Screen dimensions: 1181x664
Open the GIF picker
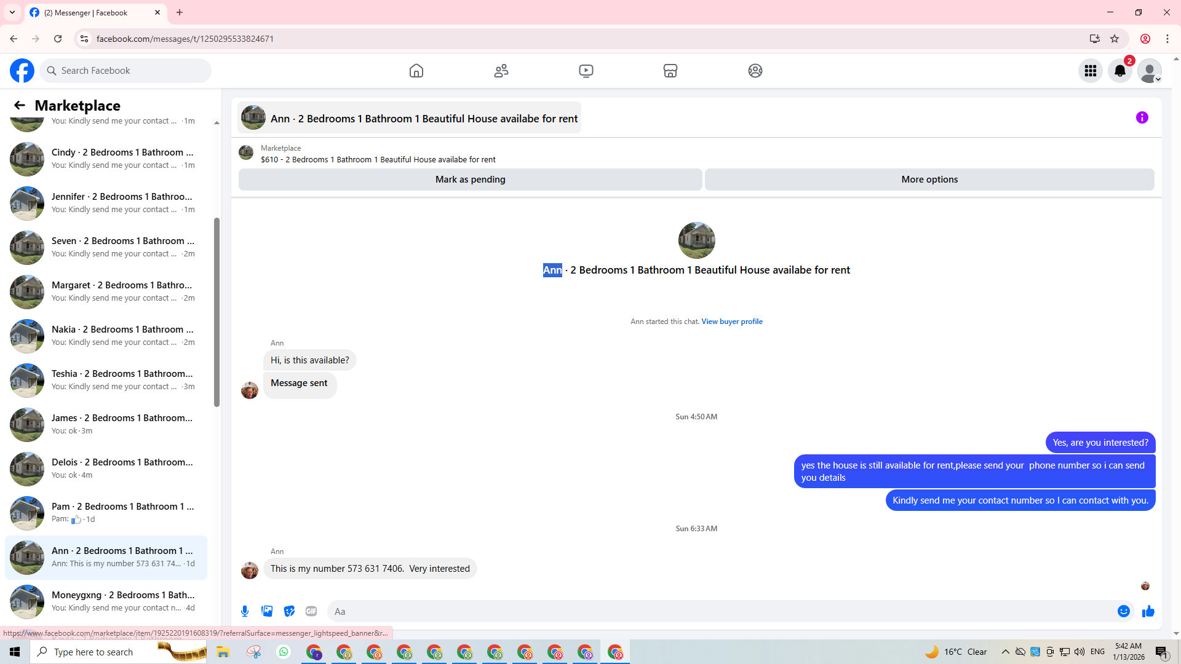pyautogui.click(x=311, y=611)
